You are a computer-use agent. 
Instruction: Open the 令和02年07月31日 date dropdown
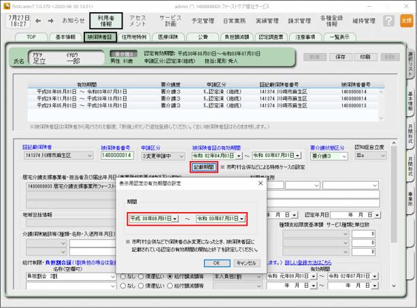coord(375,276)
